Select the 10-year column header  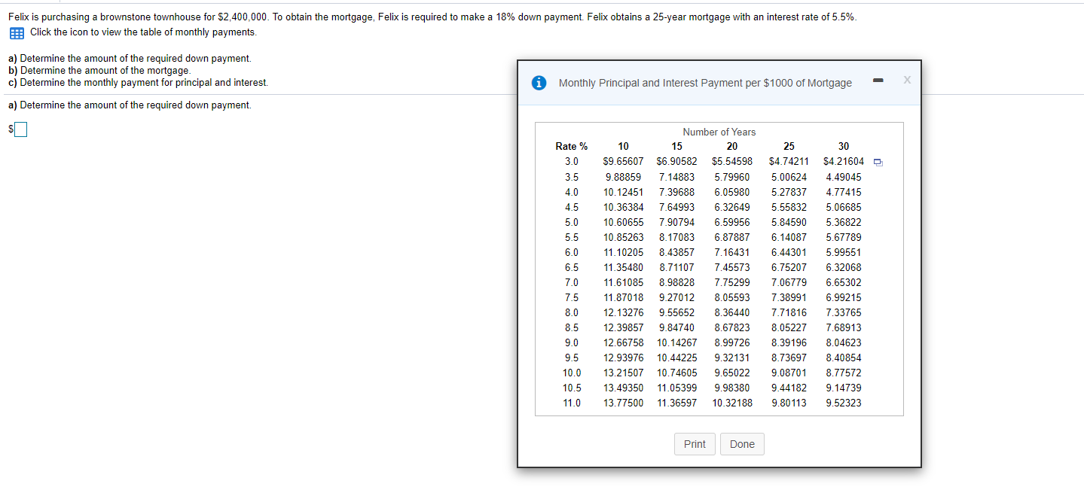coord(623,146)
